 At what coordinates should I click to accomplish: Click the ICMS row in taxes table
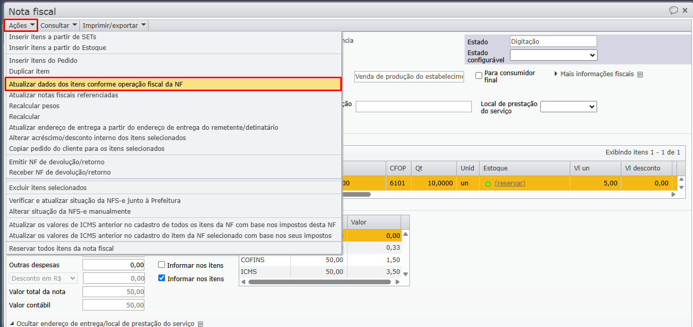pos(320,271)
